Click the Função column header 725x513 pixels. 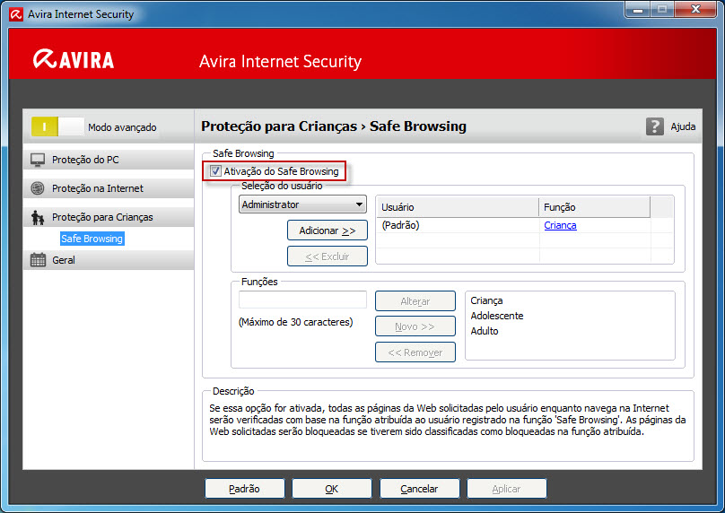[595, 207]
